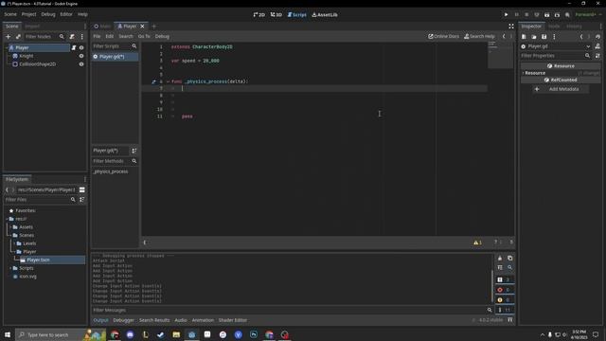Switch to the Debugger bottom tab
The image size is (606, 341).
pyautogui.click(x=123, y=320)
